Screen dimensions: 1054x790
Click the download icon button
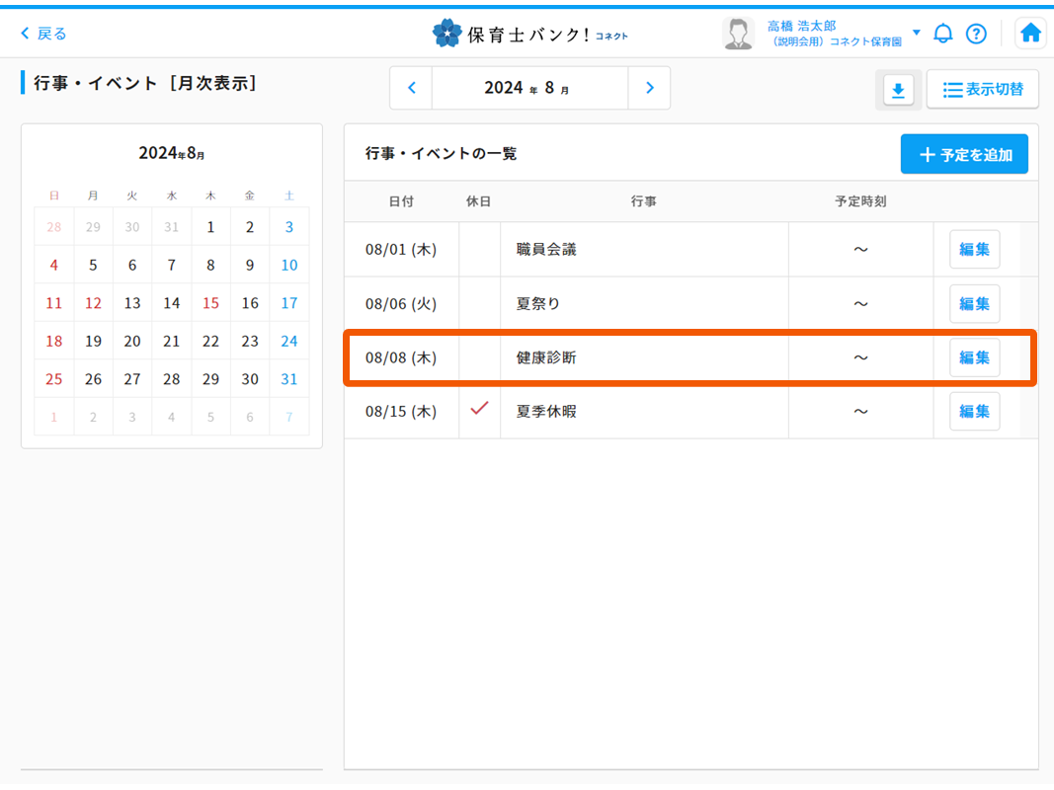(898, 90)
